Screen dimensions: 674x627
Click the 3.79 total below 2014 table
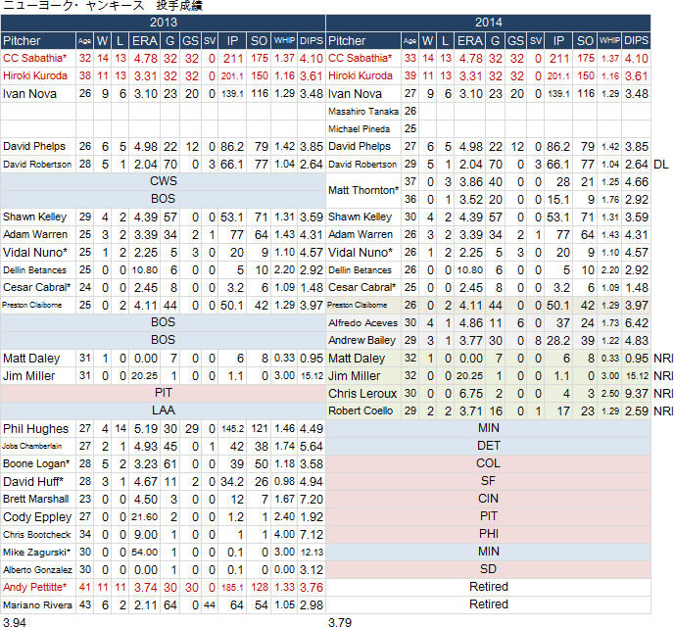click(340, 622)
